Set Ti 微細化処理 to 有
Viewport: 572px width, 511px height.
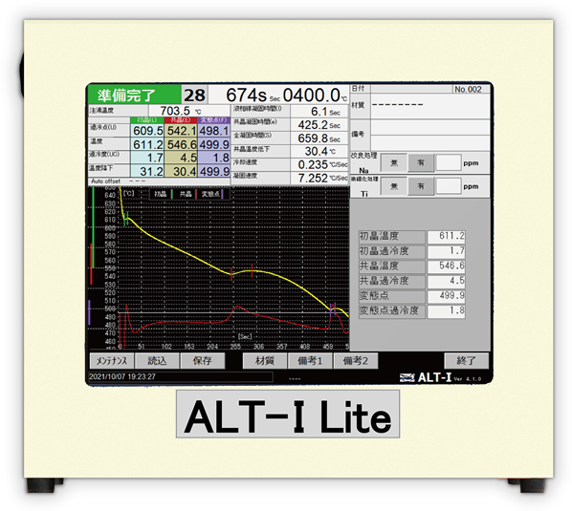(421, 186)
